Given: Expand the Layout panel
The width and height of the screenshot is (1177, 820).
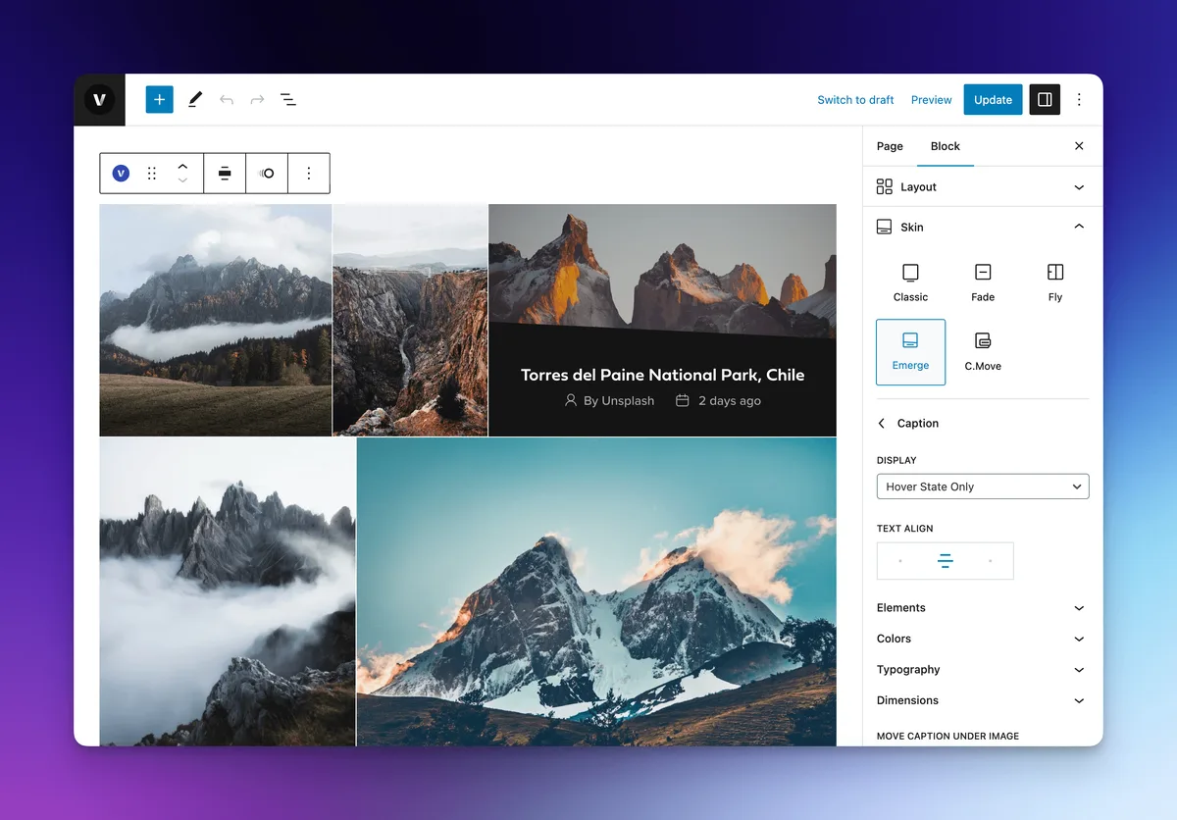Looking at the screenshot, I should (983, 186).
